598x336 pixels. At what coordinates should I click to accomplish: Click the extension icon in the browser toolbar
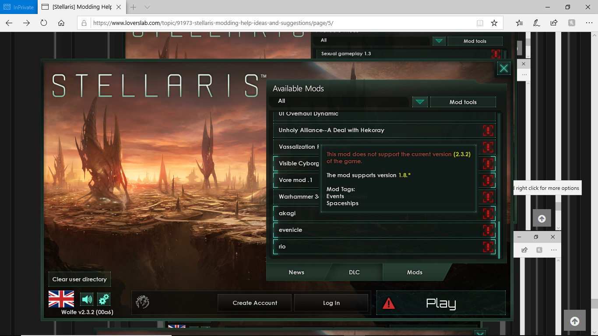click(572, 23)
